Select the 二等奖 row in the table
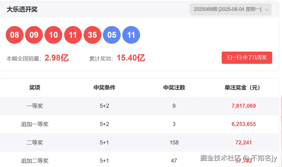 click(x=36, y=142)
